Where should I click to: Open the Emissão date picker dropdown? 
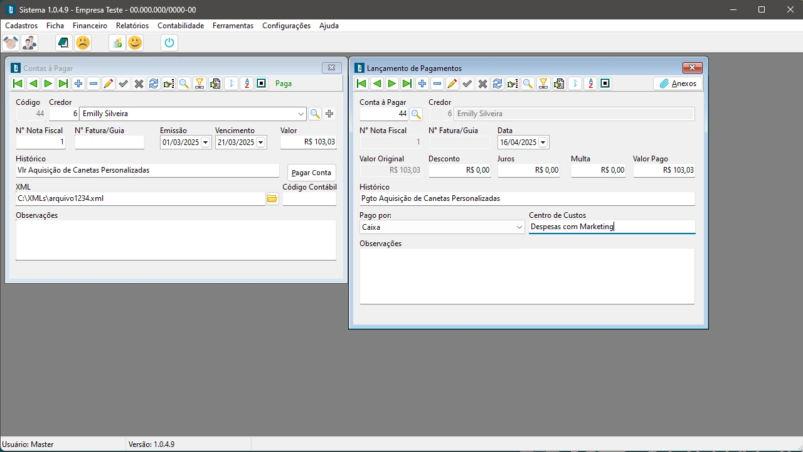point(205,143)
